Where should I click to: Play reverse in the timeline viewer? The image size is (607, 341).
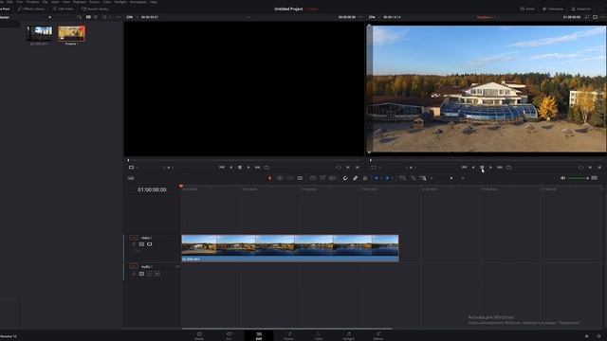473,168
